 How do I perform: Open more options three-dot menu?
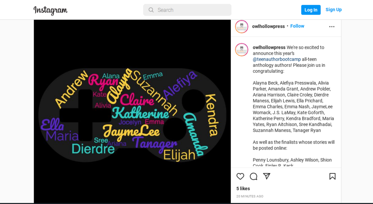pyautogui.click(x=332, y=26)
